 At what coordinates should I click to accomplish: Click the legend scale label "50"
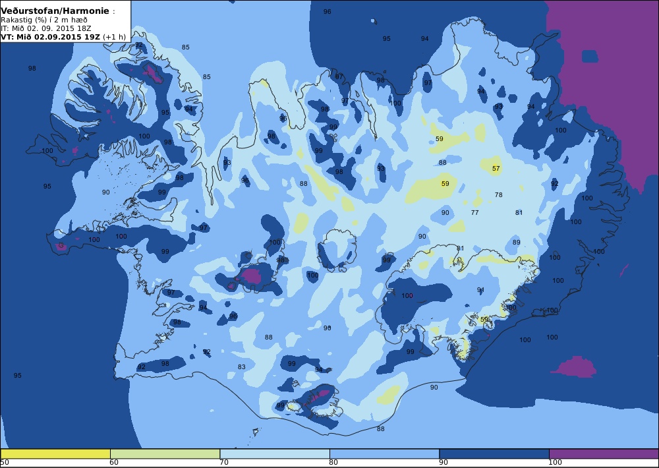[x=5, y=463]
